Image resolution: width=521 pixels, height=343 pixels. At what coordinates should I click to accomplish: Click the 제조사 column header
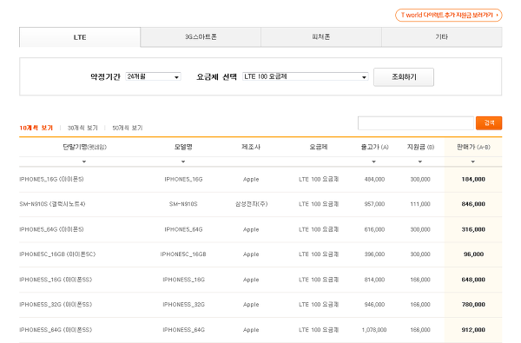251,147
